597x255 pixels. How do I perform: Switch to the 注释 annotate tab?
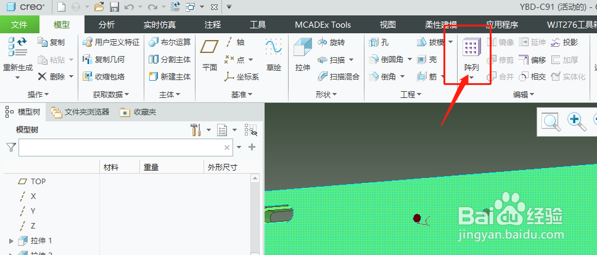point(212,25)
